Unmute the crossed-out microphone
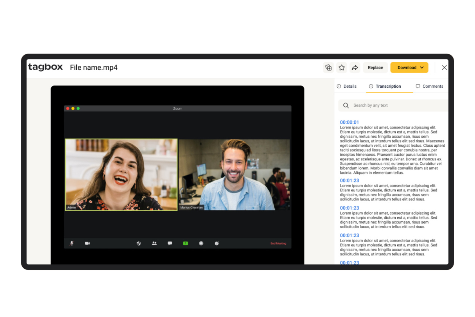Image resolution: width=475 pixels, height=317 pixels. click(x=72, y=243)
